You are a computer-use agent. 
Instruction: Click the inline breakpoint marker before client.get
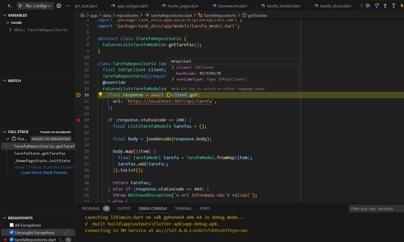pos(169,95)
